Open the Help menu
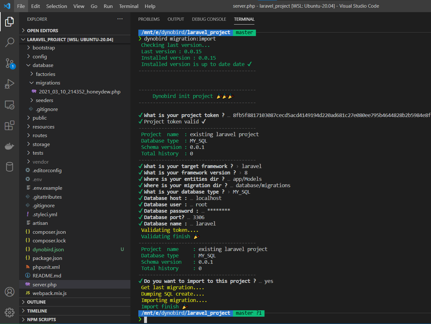This screenshot has height=324, width=431. pyautogui.click(x=150, y=6)
